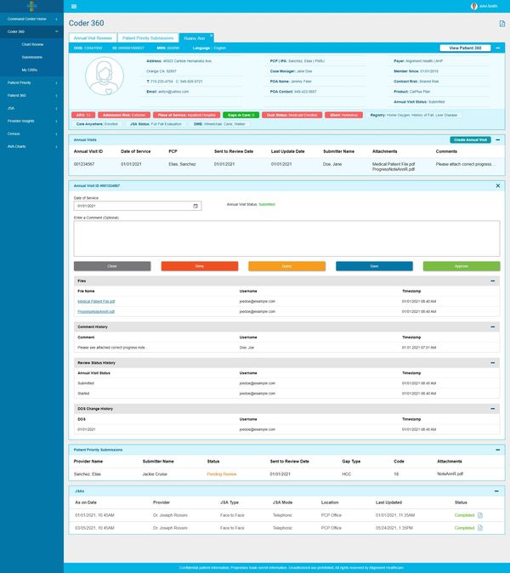Click the green Gaps in Care badge
This screenshot has height=573, width=510.
coord(241,115)
